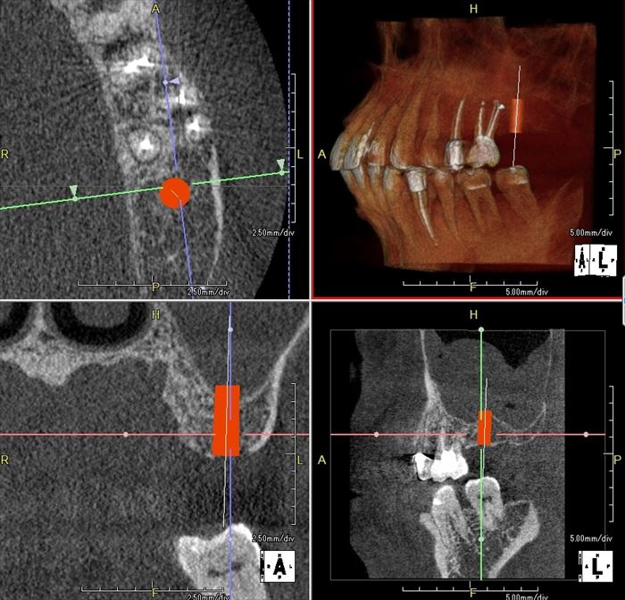This screenshot has height=600, width=625.
Task: Click the left arrow handle on the green axial line
Action: (x=74, y=191)
